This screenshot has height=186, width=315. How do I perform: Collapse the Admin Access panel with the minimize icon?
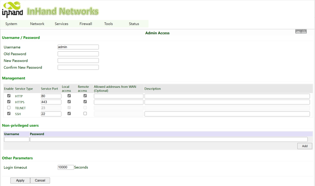coord(298,31)
